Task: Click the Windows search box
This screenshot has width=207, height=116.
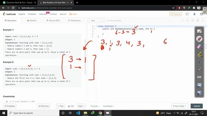Action: point(33,113)
